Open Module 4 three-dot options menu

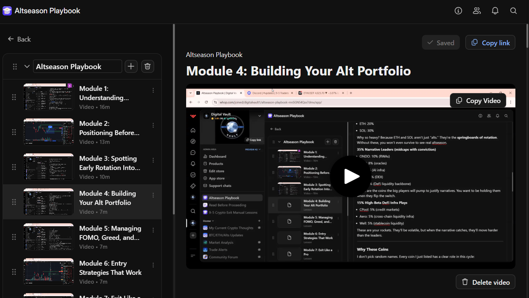pos(153,195)
